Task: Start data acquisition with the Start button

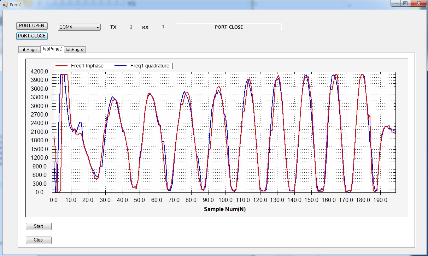Action: click(x=39, y=226)
